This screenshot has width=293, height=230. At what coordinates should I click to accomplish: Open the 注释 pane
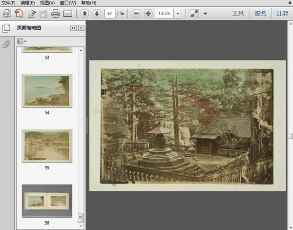(x=282, y=14)
